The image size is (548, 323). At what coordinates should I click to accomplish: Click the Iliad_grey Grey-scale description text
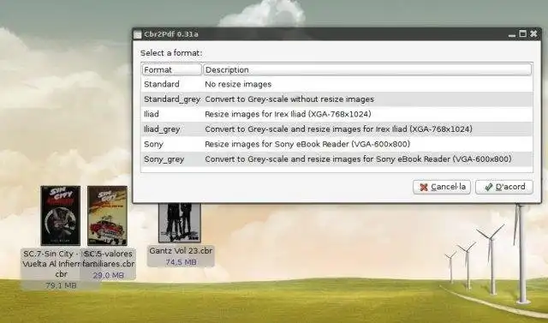tap(338, 129)
